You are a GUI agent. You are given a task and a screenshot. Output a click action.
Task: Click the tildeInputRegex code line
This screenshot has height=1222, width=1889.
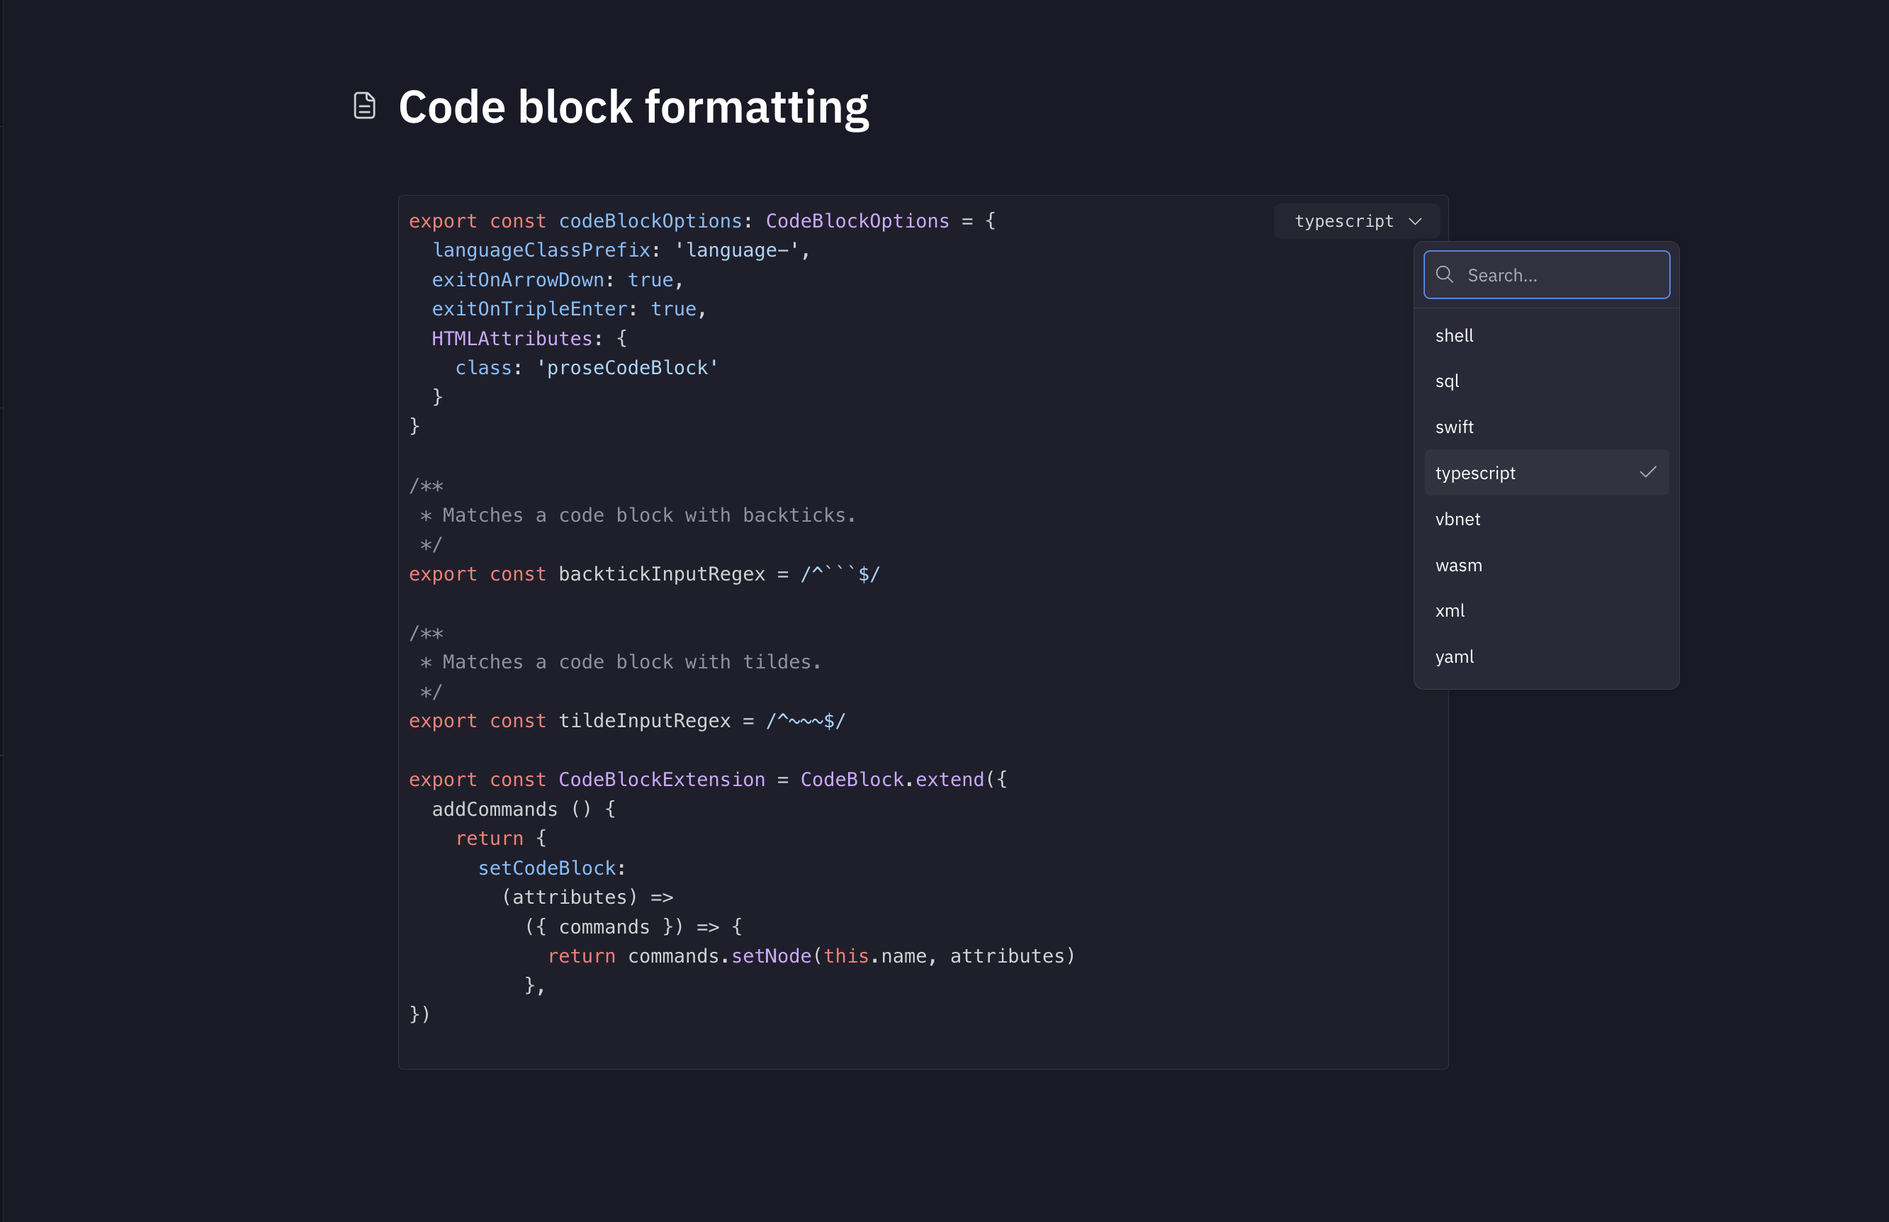click(644, 720)
